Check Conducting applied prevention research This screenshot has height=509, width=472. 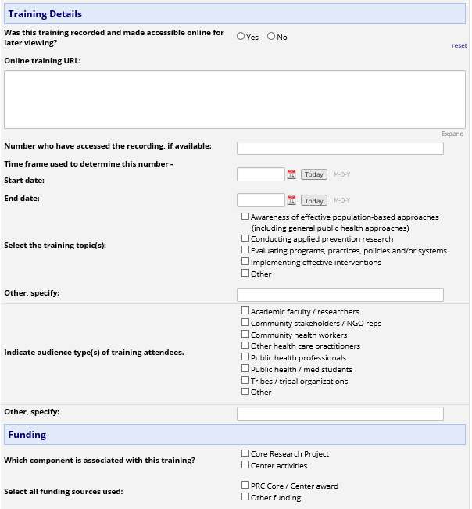click(x=245, y=238)
